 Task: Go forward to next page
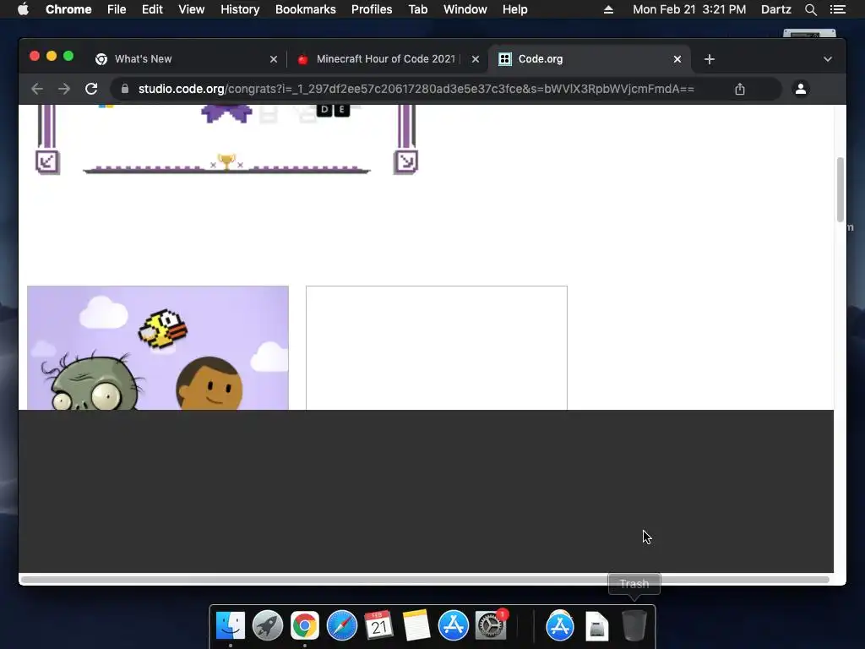[x=64, y=89]
